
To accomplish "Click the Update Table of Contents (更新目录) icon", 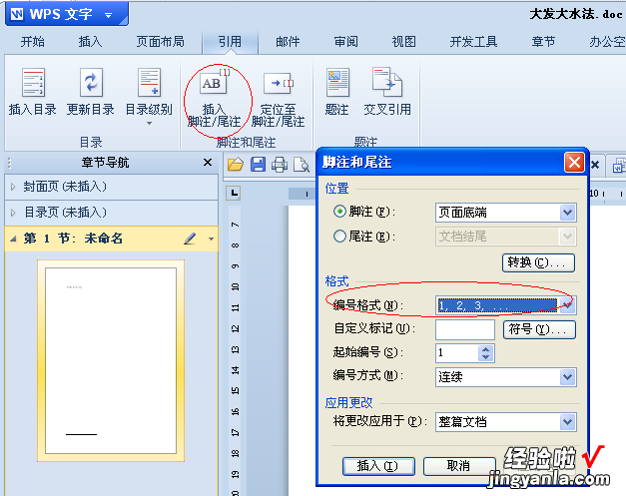I will coord(91,83).
